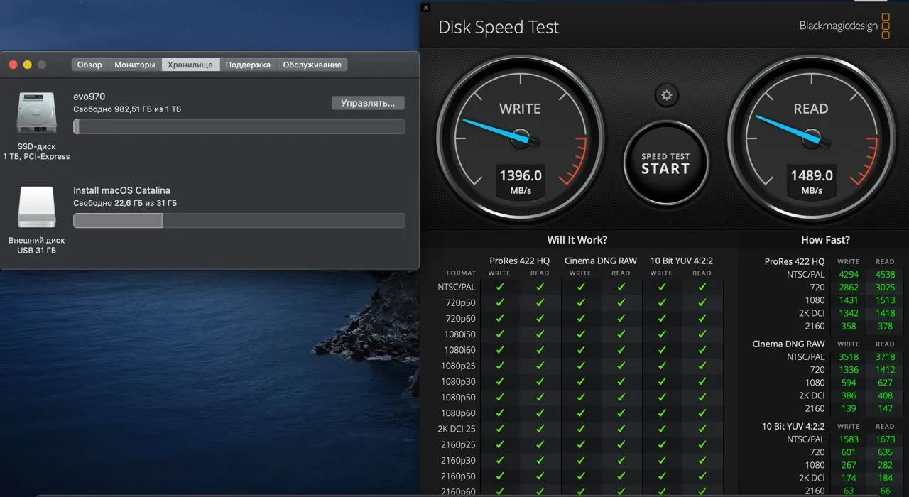Click the 2K DCI 25 format row label
Viewport: 909px width, 497px height.
[x=458, y=429]
